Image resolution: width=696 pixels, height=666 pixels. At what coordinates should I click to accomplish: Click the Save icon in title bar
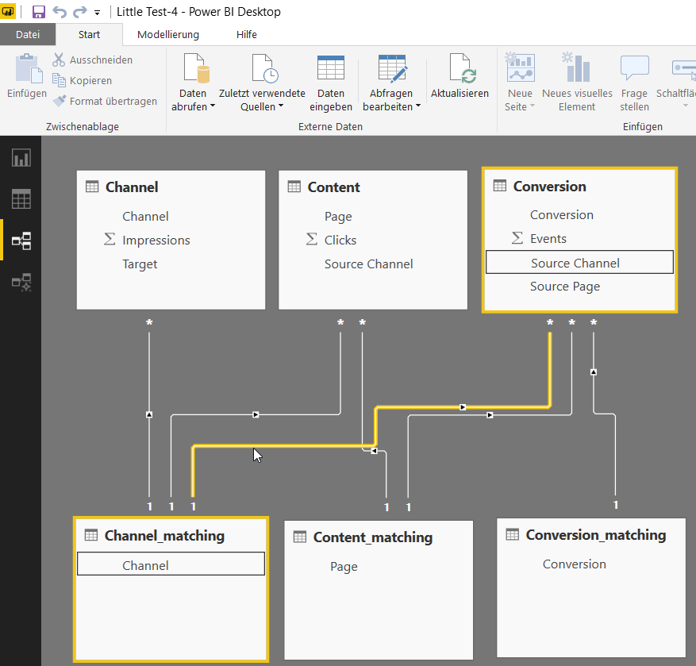(x=39, y=12)
